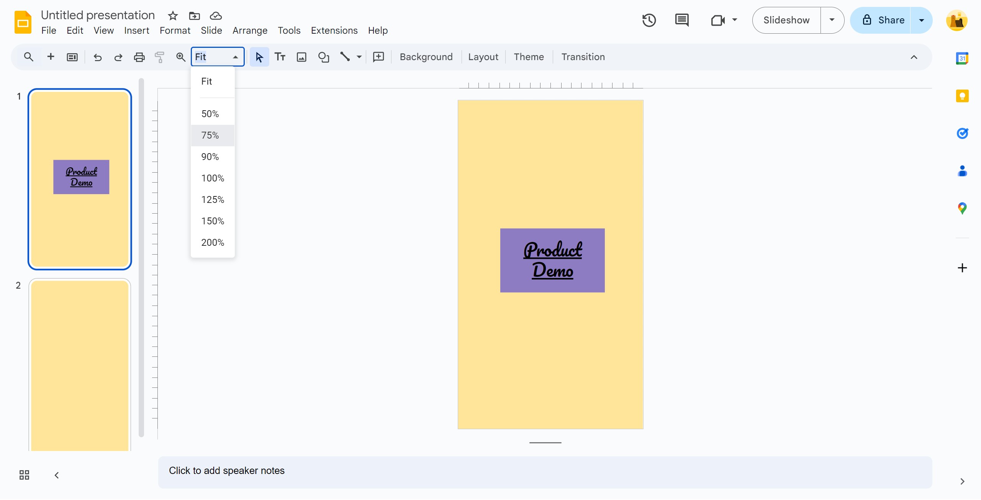The width and height of the screenshot is (981, 500).
Task: Collapse the filmstrip panel arrow
Action: tap(57, 475)
